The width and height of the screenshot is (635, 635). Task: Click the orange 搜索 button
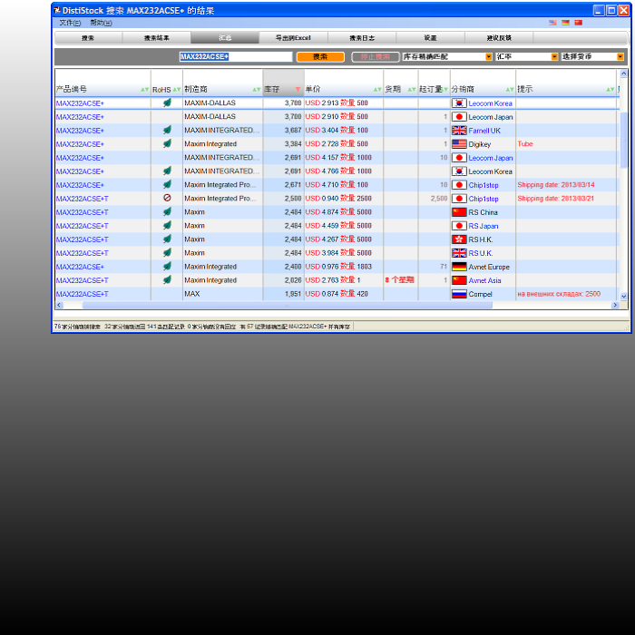[320, 56]
